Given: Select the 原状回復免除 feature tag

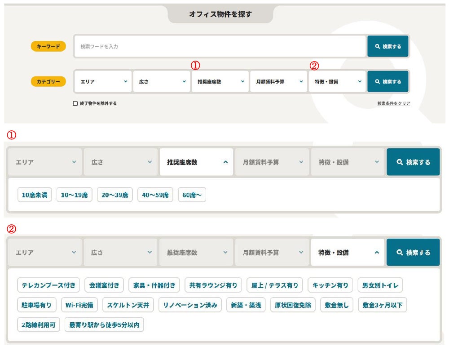Looking at the screenshot, I should [x=293, y=305].
